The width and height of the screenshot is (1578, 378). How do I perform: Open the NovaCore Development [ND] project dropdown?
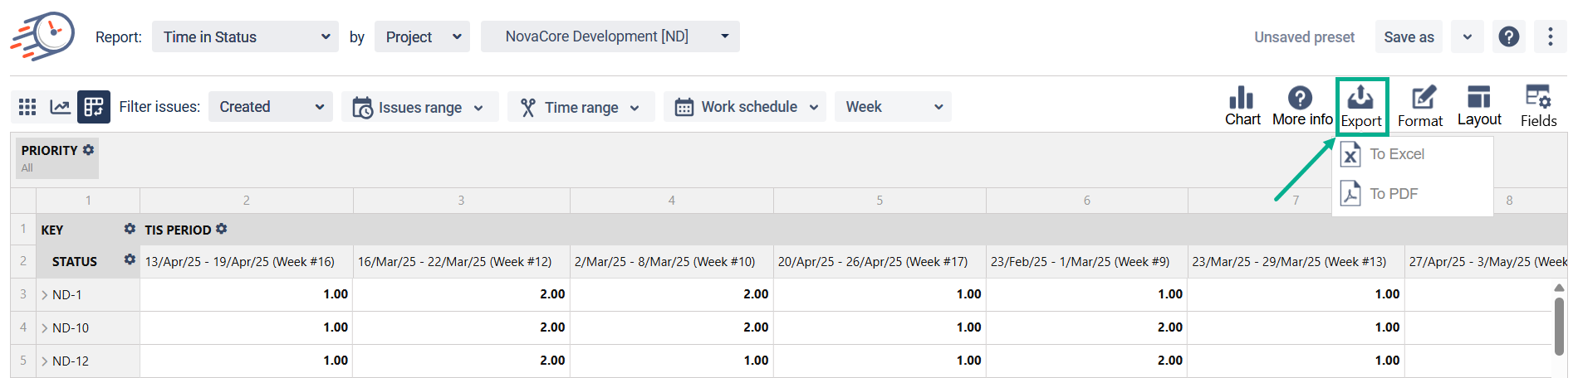[610, 36]
